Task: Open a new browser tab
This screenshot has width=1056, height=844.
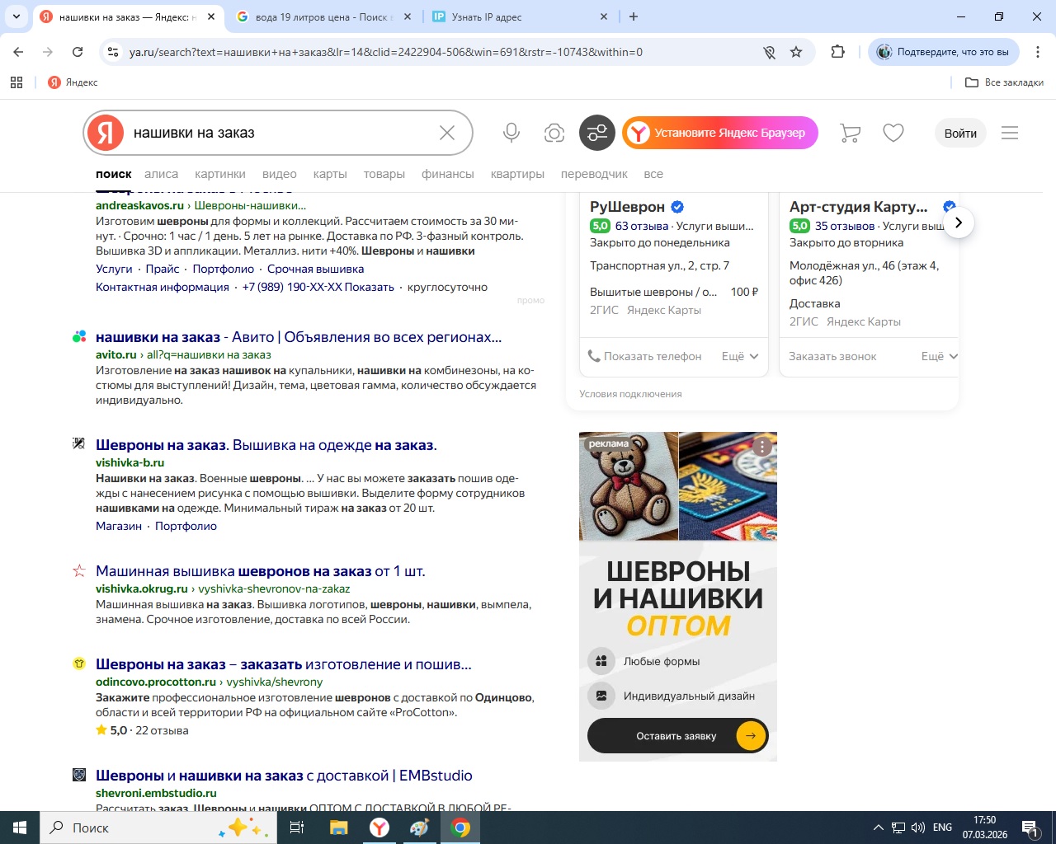Action: coord(634,16)
